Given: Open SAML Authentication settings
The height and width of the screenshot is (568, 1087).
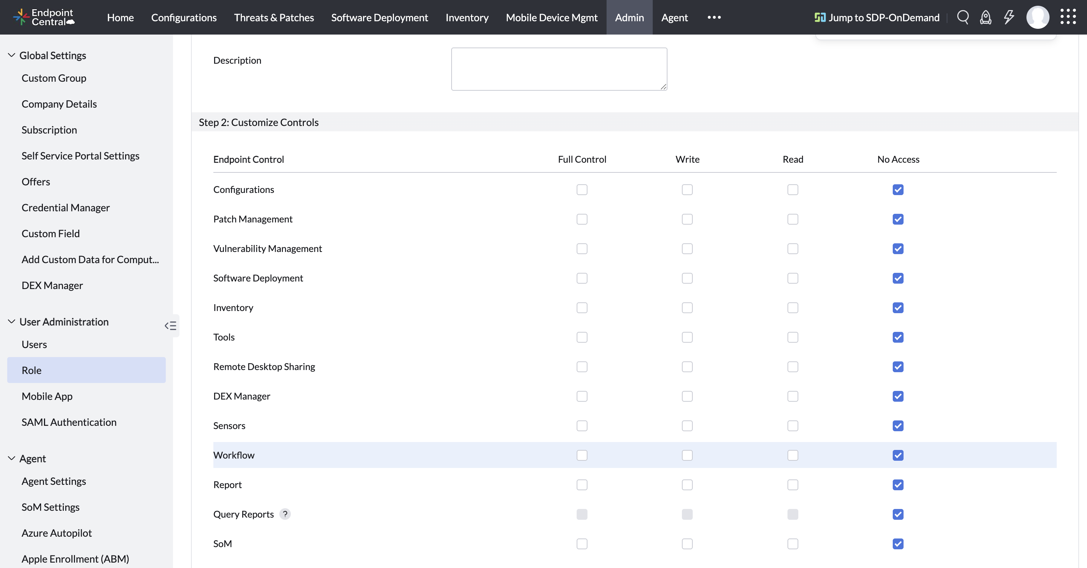Looking at the screenshot, I should point(69,422).
